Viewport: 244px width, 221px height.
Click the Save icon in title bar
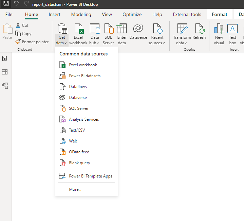pyautogui.click(x=6, y=4)
